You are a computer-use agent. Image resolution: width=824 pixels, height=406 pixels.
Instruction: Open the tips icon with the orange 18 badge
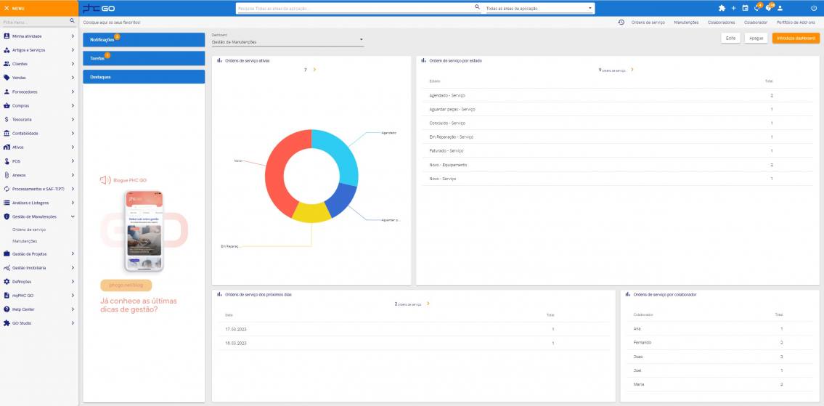[x=769, y=8]
